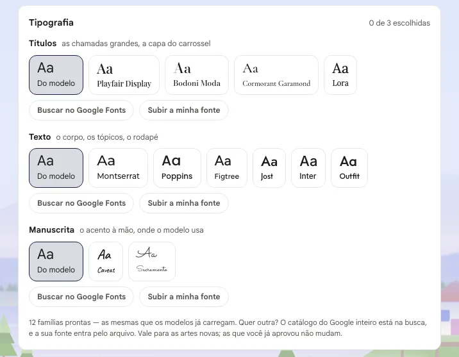The height and width of the screenshot is (357, 459).
Task: Select 'Do modelo' font card under Títulos
Action: (56, 75)
